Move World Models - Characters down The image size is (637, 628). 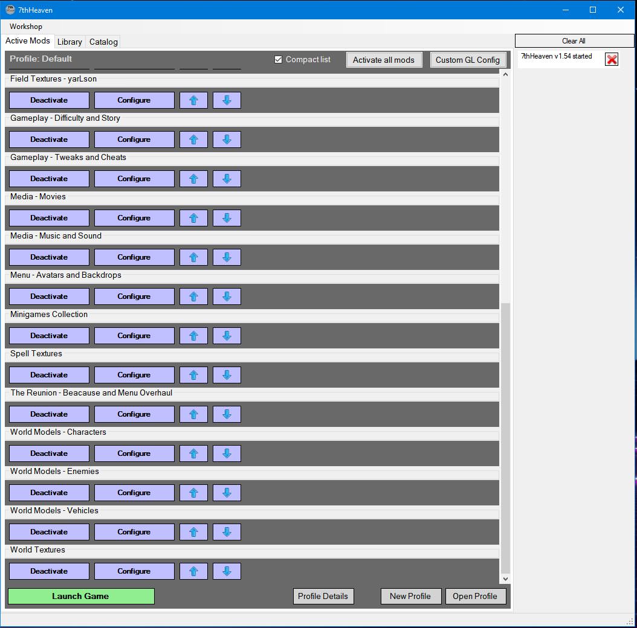(227, 453)
